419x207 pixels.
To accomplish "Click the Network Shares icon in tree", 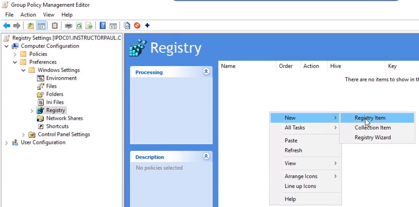I will coord(40,118).
